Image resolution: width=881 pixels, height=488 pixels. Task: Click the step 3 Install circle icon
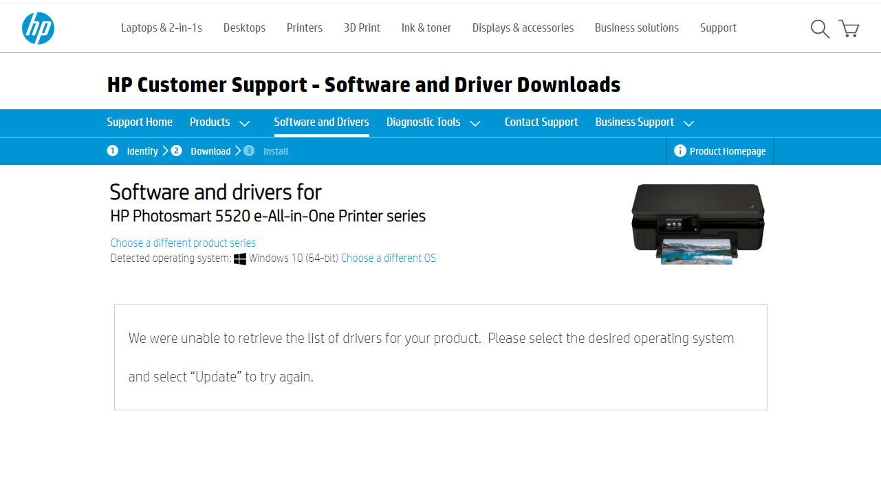249,151
